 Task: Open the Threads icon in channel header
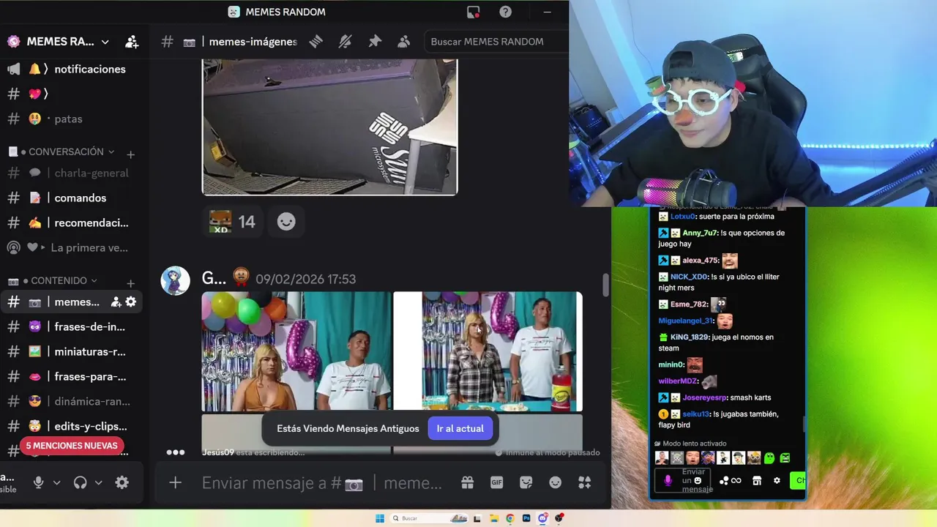[x=316, y=42]
